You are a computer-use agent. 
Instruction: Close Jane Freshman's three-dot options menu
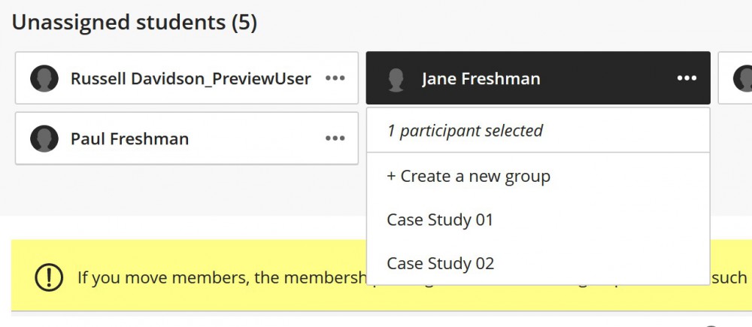pos(687,78)
